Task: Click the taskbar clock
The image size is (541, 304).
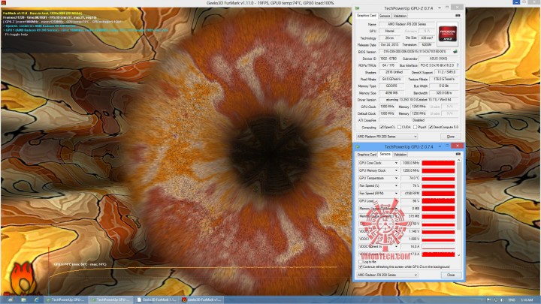Action: pos(527,300)
